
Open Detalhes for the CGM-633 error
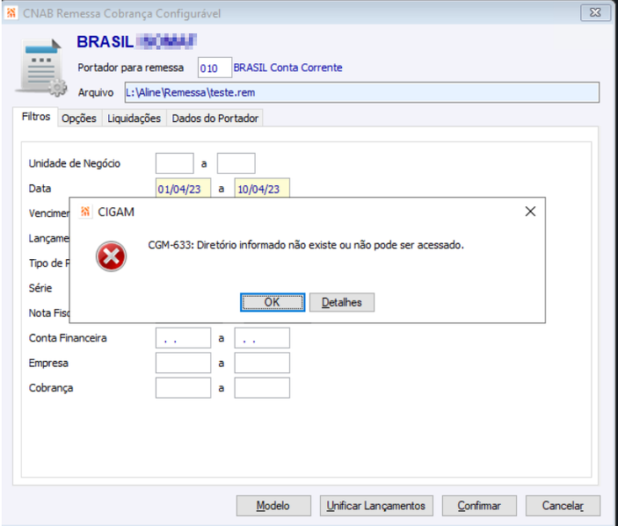(x=342, y=302)
